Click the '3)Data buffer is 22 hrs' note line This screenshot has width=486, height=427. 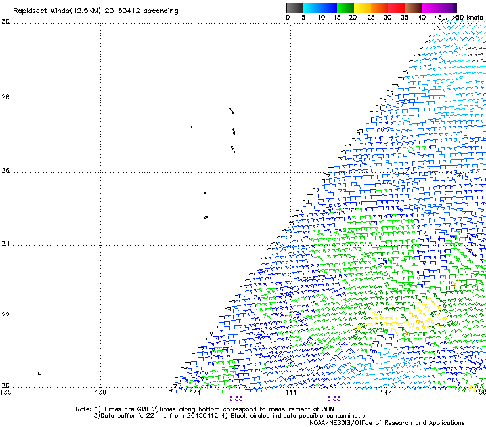(231, 416)
